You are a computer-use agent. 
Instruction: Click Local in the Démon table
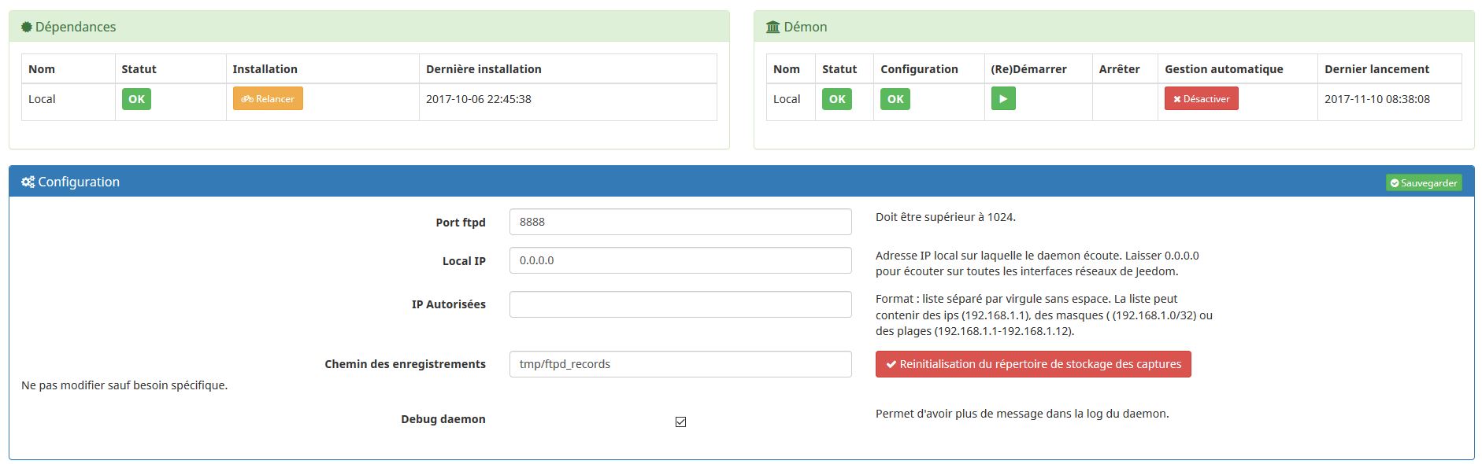click(787, 99)
